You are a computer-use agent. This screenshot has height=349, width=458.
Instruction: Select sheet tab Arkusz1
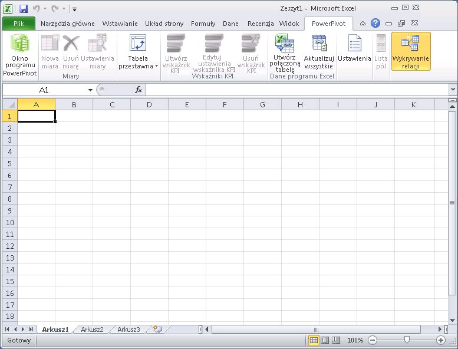(55, 330)
